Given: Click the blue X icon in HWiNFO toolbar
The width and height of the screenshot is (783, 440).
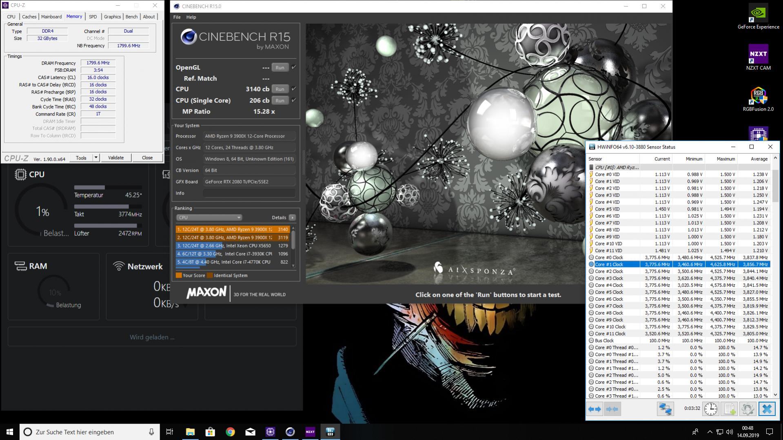Looking at the screenshot, I should [767, 409].
